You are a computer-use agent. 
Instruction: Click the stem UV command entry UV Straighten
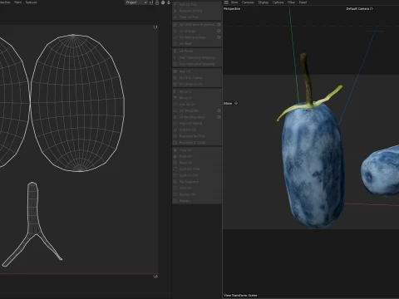coord(189,110)
